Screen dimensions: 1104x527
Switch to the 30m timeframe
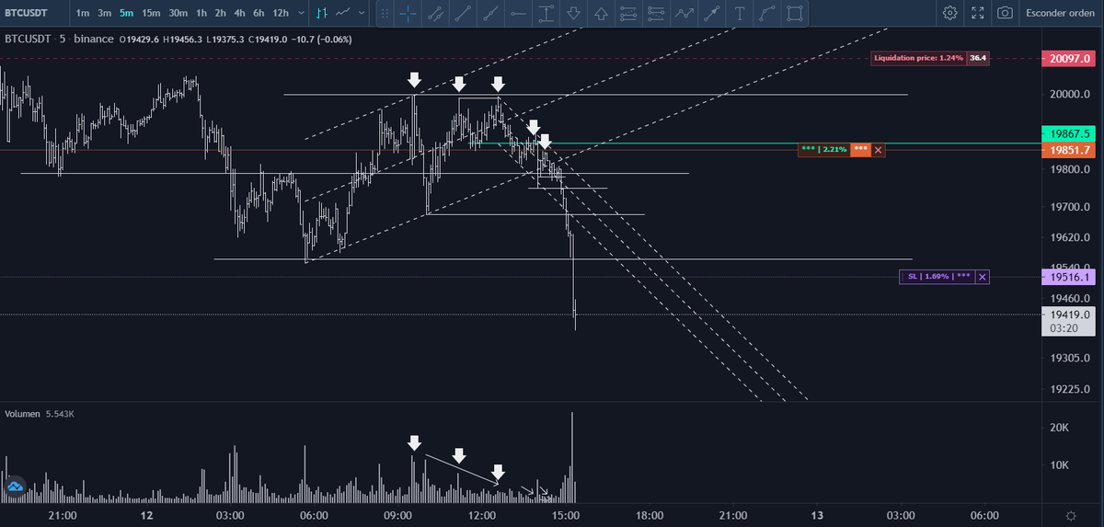coord(178,13)
